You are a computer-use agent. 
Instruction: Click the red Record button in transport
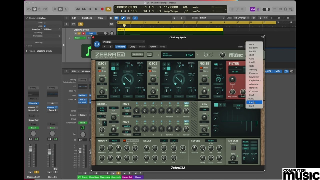pyautogui.click(x=102, y=9)
